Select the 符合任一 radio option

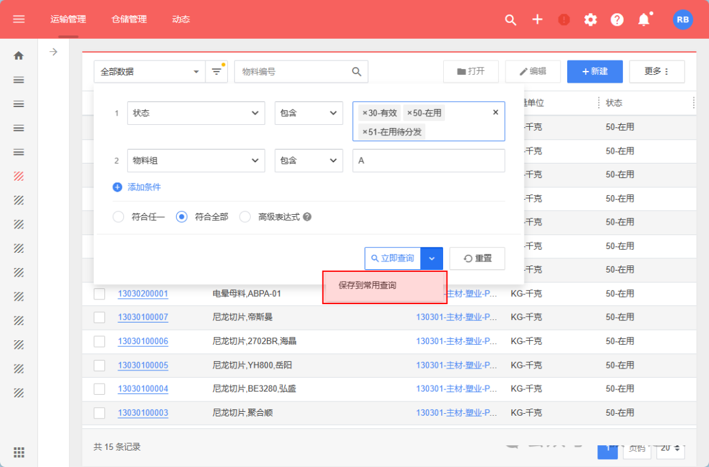(118, 217)
